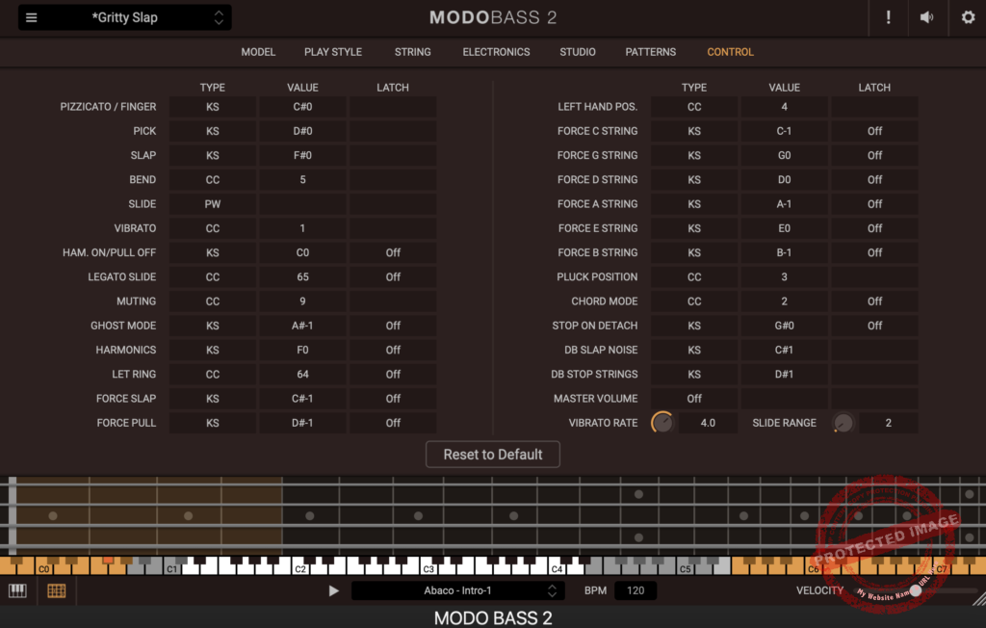The height and width of the screenshot is (628, 986).
Task: Toggle HARMONICS latch
Action: 393,350
